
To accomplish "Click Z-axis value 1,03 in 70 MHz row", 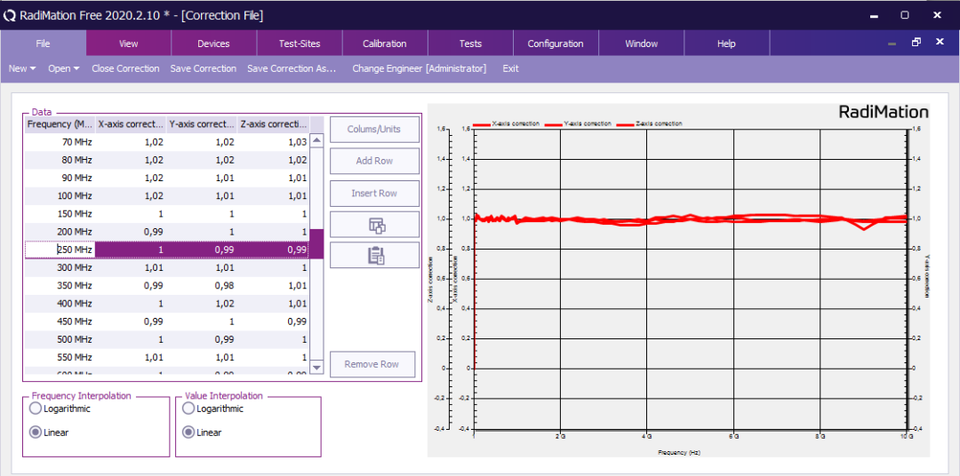I will pos(274,142).
